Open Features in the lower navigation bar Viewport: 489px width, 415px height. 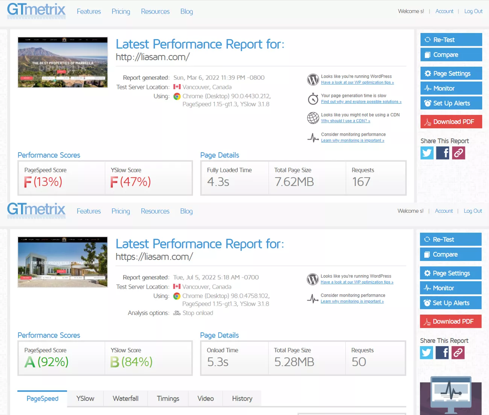pyautogui.click(x=89, y=211)
